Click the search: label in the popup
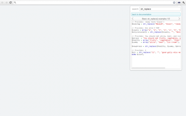The height and width of the screenshot is (116, 186). [135, 9]
